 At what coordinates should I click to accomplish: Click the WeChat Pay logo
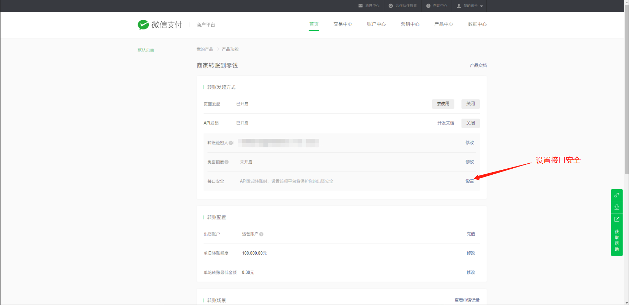tap(160, 24)
